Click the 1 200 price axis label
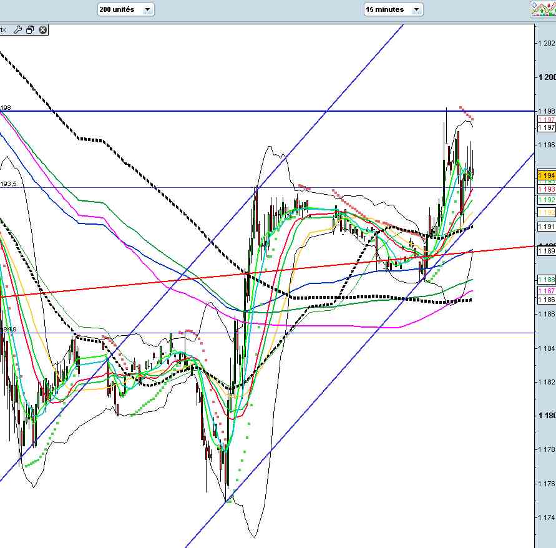The width and height of the screenshot is (556, 548). coord(547,77)
